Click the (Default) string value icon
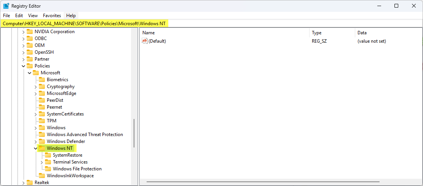Viewport: 423px width, 186px height. (x=145, y=41)
